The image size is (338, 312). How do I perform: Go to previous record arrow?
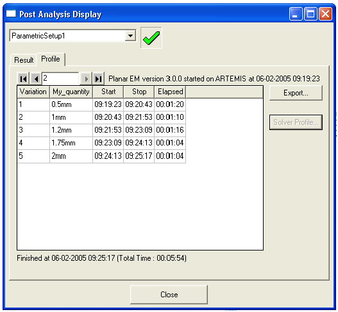click(35, 79)
